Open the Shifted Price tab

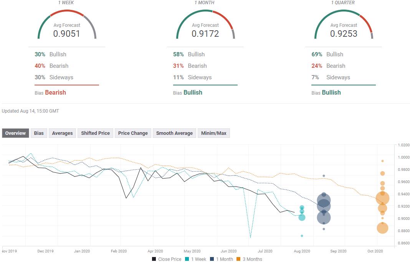(x=96, y=133)
